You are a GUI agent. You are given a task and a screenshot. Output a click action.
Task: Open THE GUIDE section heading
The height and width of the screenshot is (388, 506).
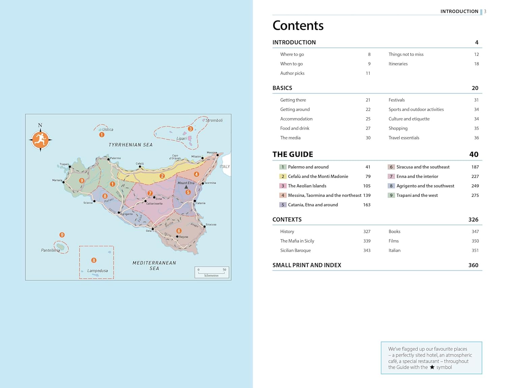(292, 154)
